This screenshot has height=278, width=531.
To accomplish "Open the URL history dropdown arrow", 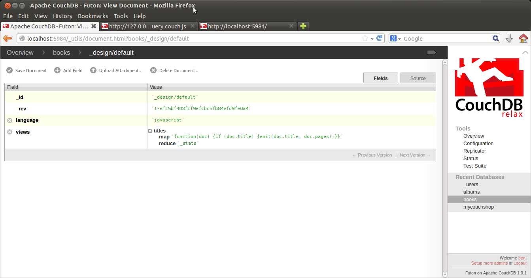I will coord(372,39).
